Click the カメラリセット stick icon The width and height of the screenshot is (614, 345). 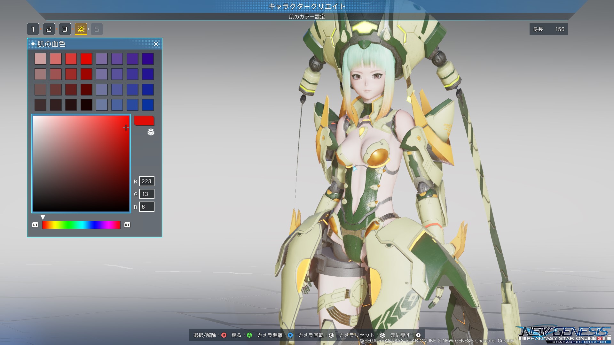click(x=382, y=335)
